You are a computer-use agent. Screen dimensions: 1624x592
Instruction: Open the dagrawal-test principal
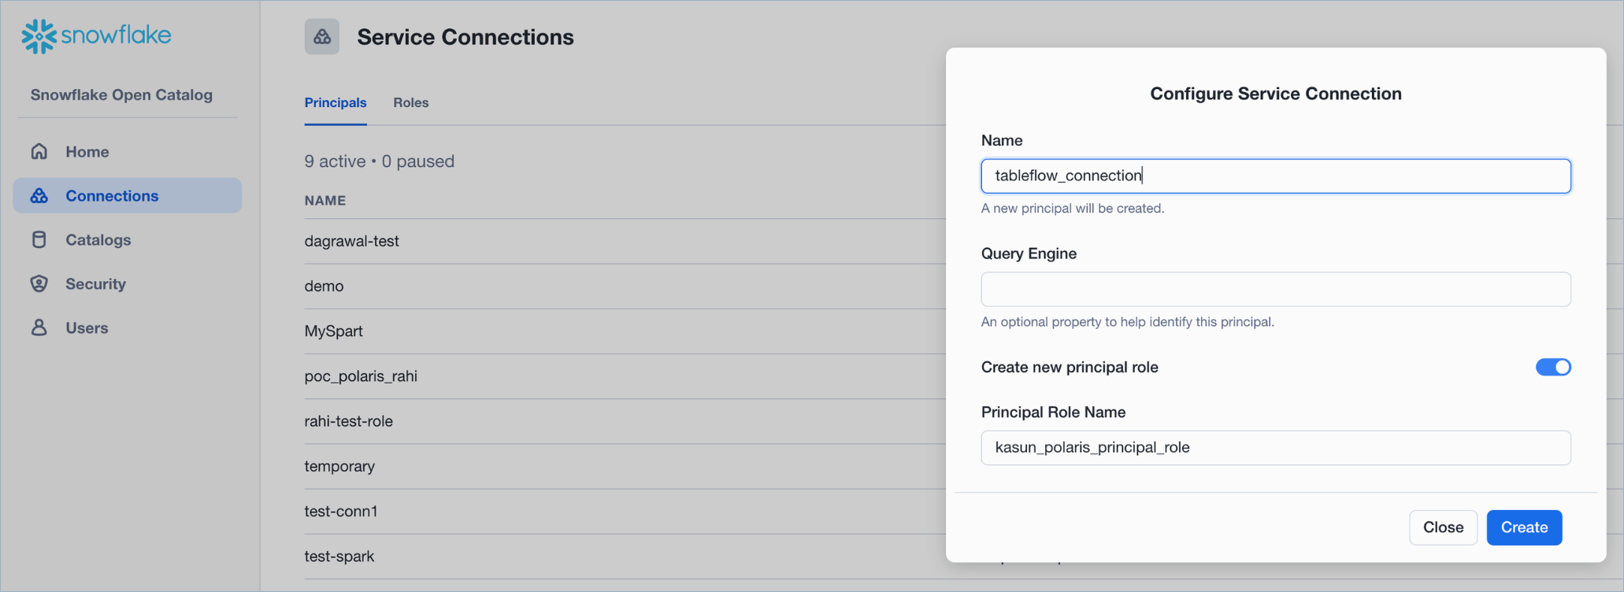(352, 241)
